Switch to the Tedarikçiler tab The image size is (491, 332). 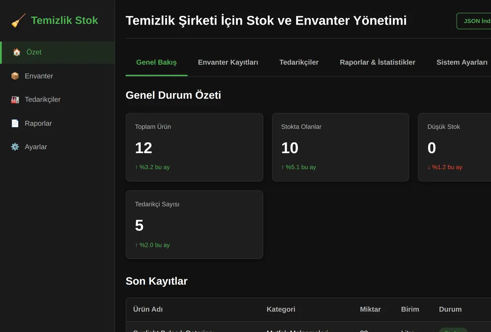[299, 62]
